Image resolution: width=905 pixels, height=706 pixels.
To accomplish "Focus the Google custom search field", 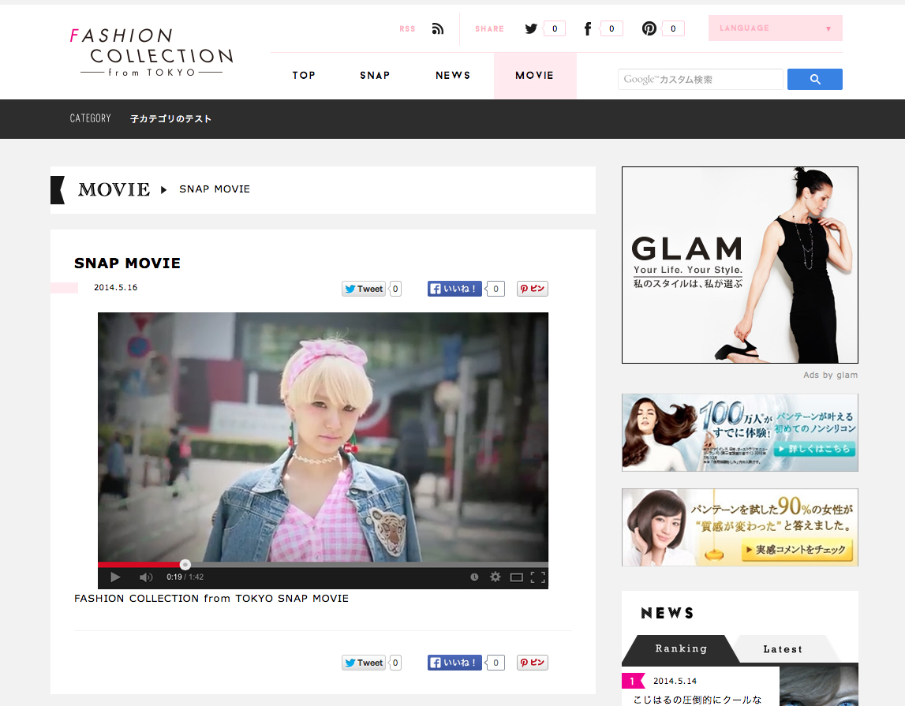I will [700, 80].
